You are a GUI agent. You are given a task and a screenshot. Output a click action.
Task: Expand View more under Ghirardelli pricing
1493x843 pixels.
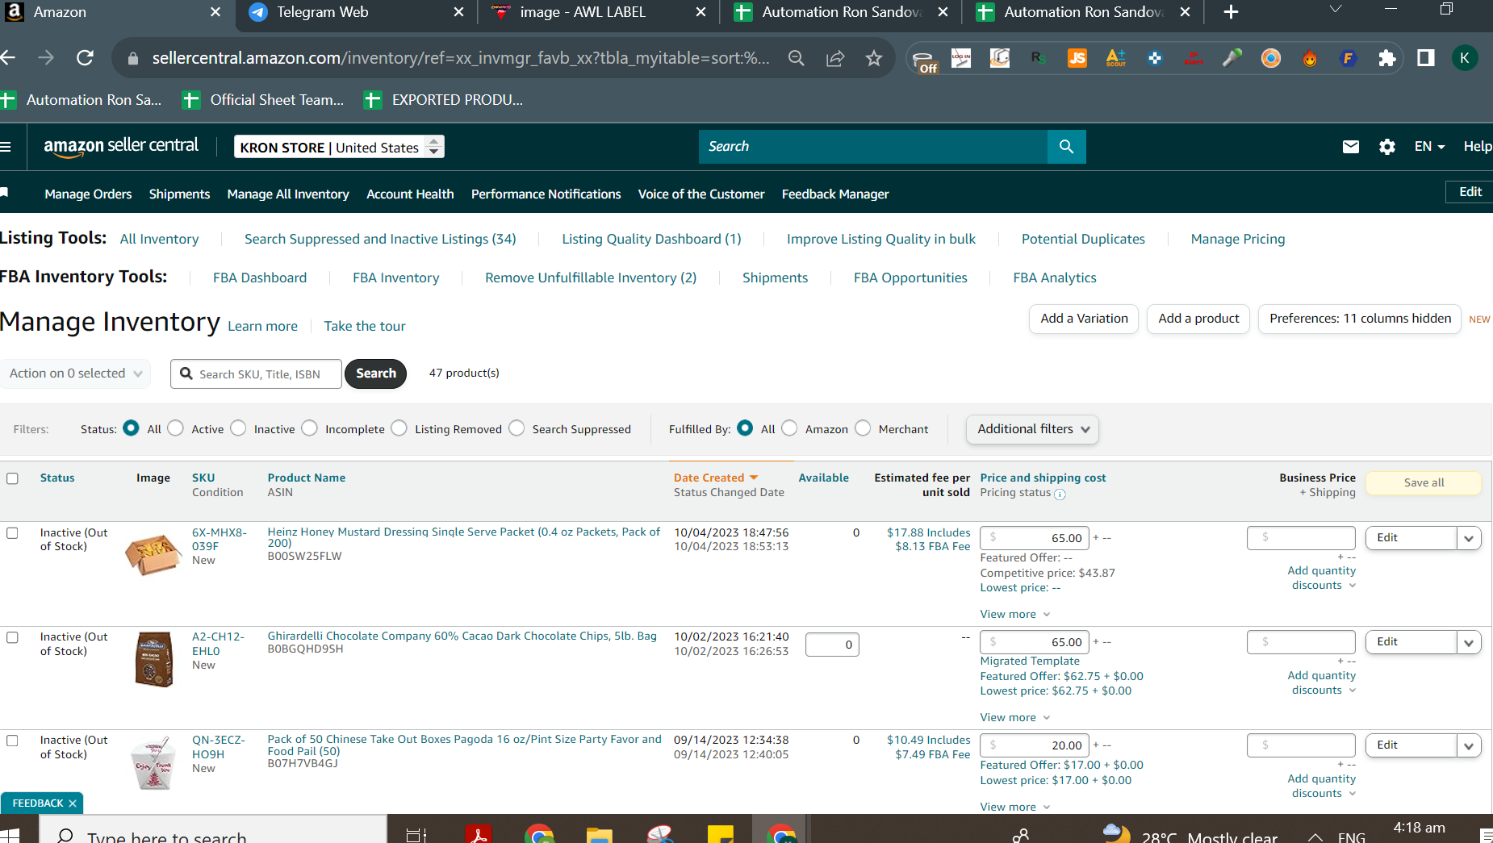[x=1015, y=718]
